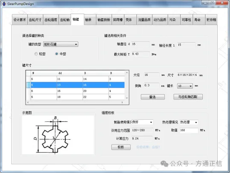
Task: Click the table scroll down arrow
Action: click(x=127, y=98)
